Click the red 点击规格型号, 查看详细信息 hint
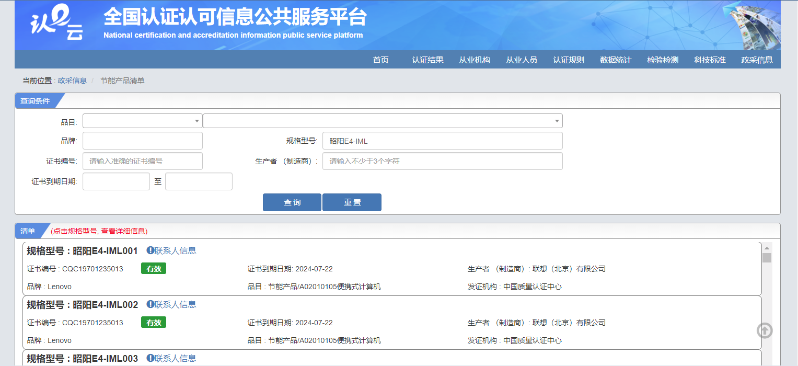798x366 pixels. click(x=99, y=231)
